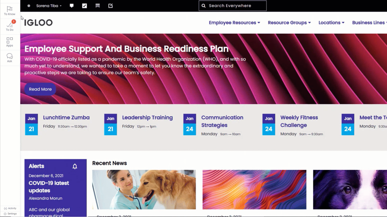Click the compose edit icon in top bar
This screenshot has height=217, width=387.
point(110,6)
